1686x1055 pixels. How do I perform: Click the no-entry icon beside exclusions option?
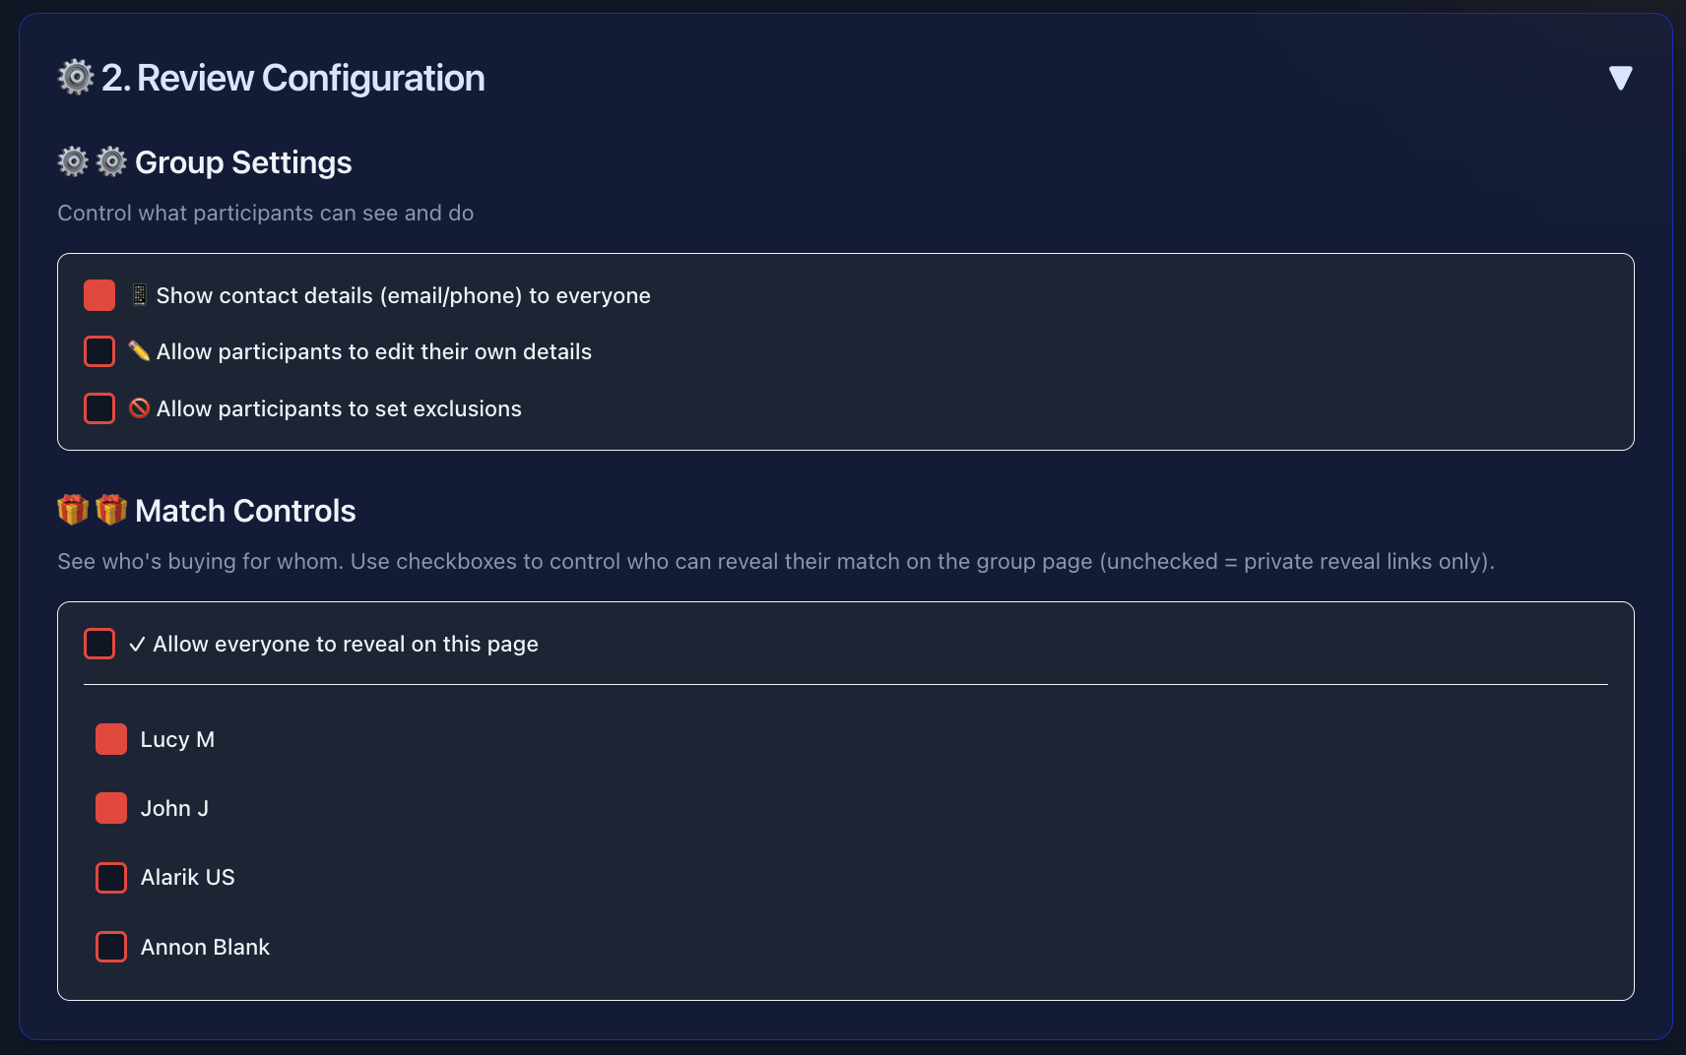[x=139, y=407]
